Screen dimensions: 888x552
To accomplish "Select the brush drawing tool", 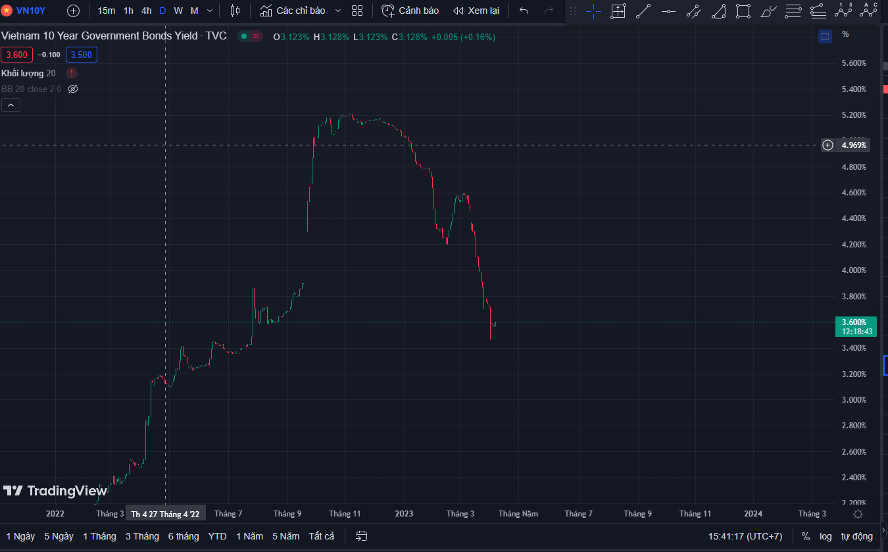I will pos(768,11).
